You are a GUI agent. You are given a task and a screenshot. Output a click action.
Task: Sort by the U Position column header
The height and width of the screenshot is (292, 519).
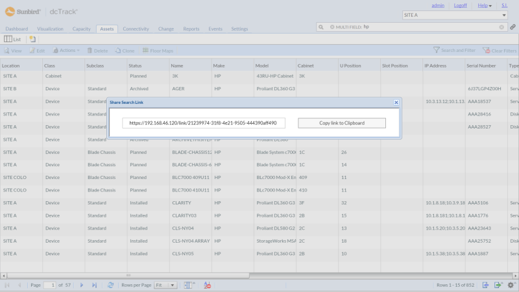click(359, 66)
